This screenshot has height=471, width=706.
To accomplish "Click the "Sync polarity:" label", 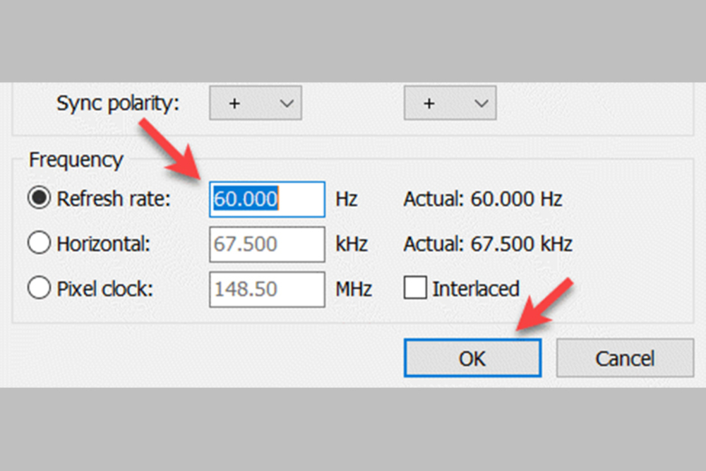I will (x=118, y=103).
